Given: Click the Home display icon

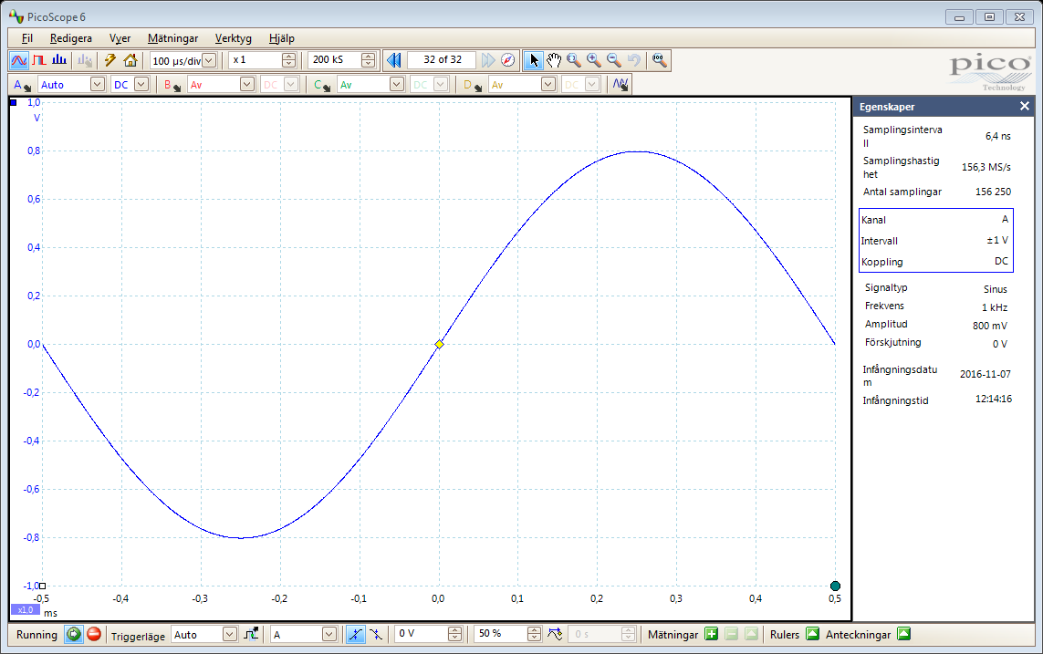Looking at the screenshot, I should point(130,60).
